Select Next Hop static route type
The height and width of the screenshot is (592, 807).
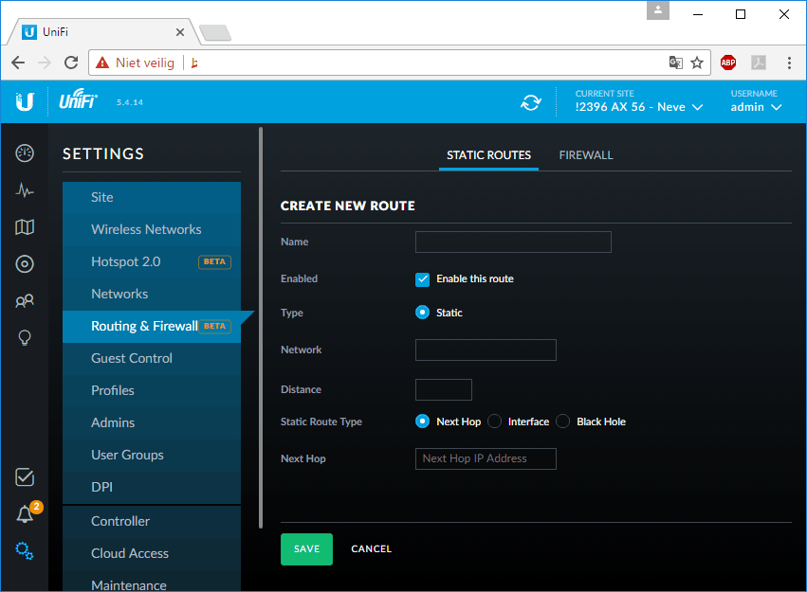point(422,422)
